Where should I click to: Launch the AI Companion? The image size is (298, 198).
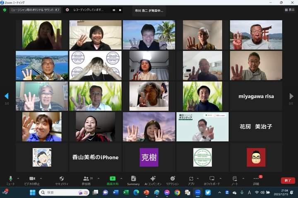click(153, 180)
